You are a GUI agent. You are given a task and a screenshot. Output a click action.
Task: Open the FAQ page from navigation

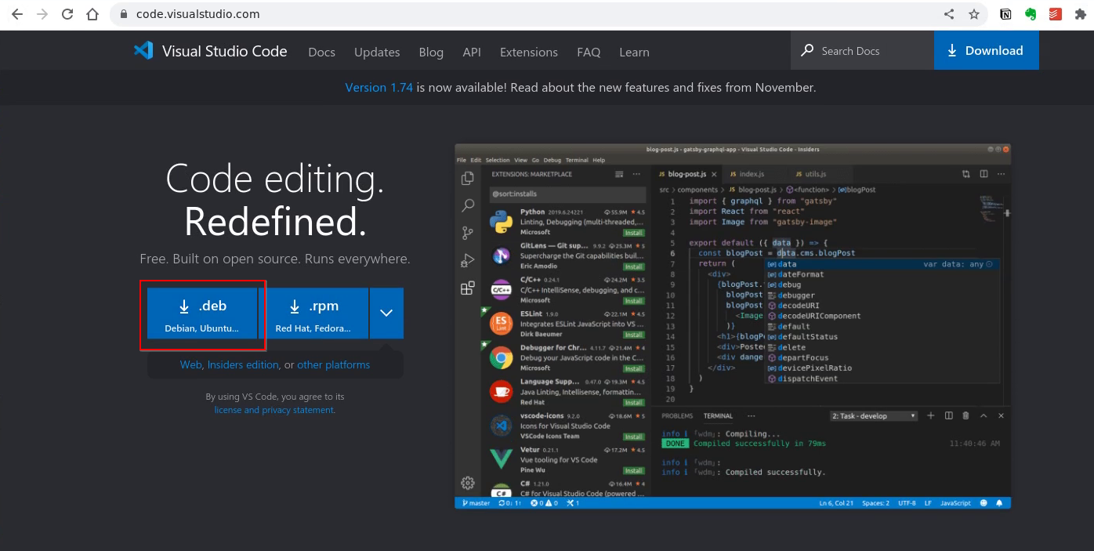click(x=589, y=52)
